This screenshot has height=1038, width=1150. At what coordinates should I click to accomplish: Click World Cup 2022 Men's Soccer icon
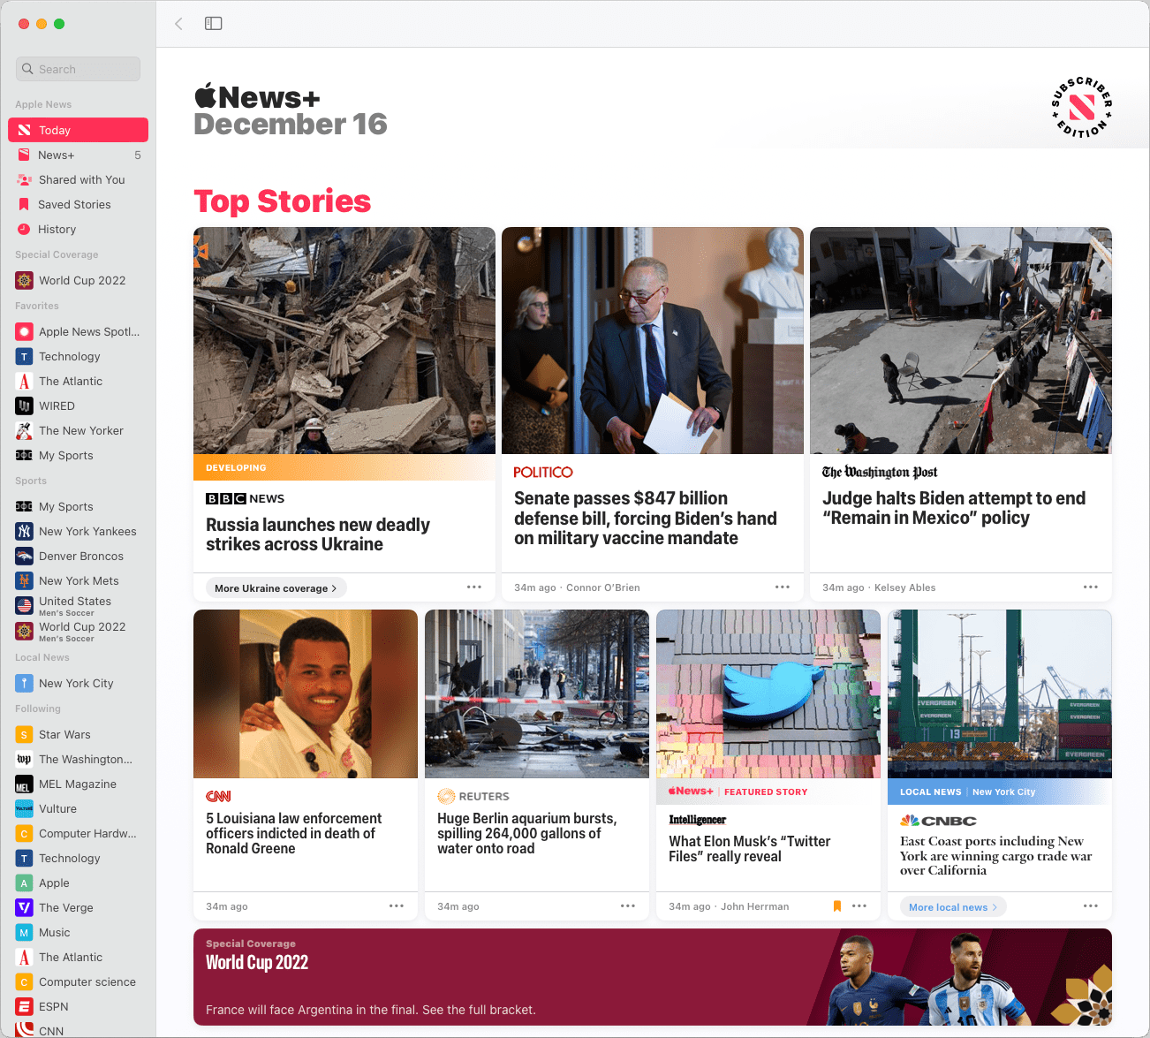pos(24,632)
